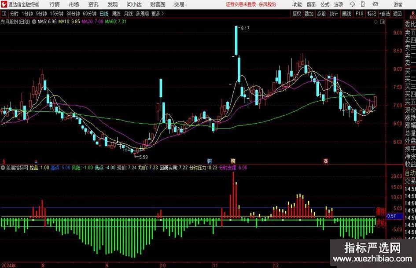Click the -0.57 indicator value tag
416x268 pixels.
(392, 216)
